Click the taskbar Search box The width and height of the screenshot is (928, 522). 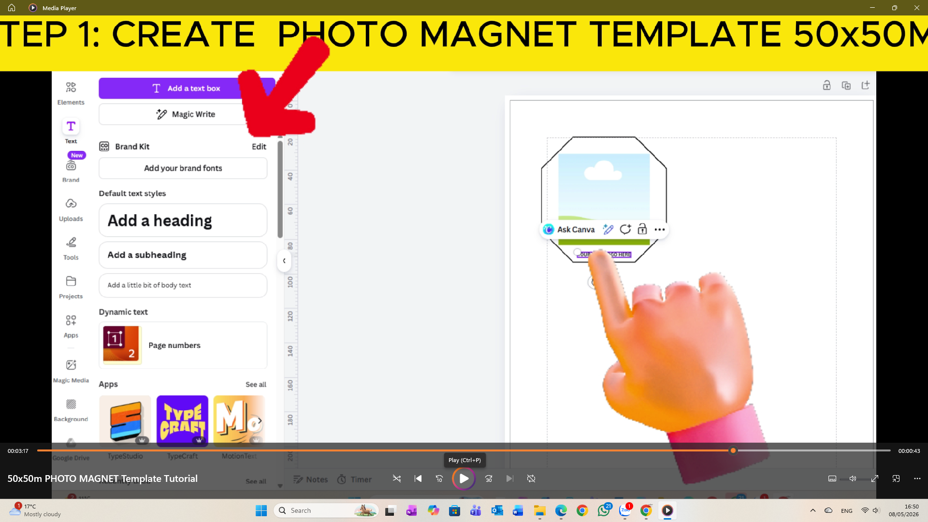coord(326,510)
